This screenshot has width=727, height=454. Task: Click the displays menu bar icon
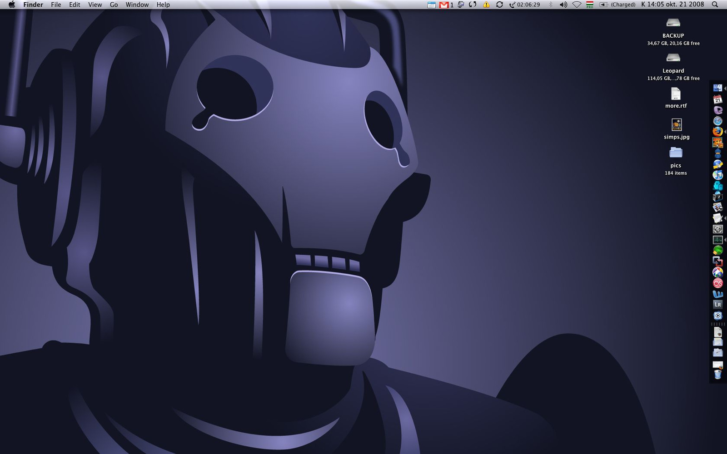click(461, 5)
